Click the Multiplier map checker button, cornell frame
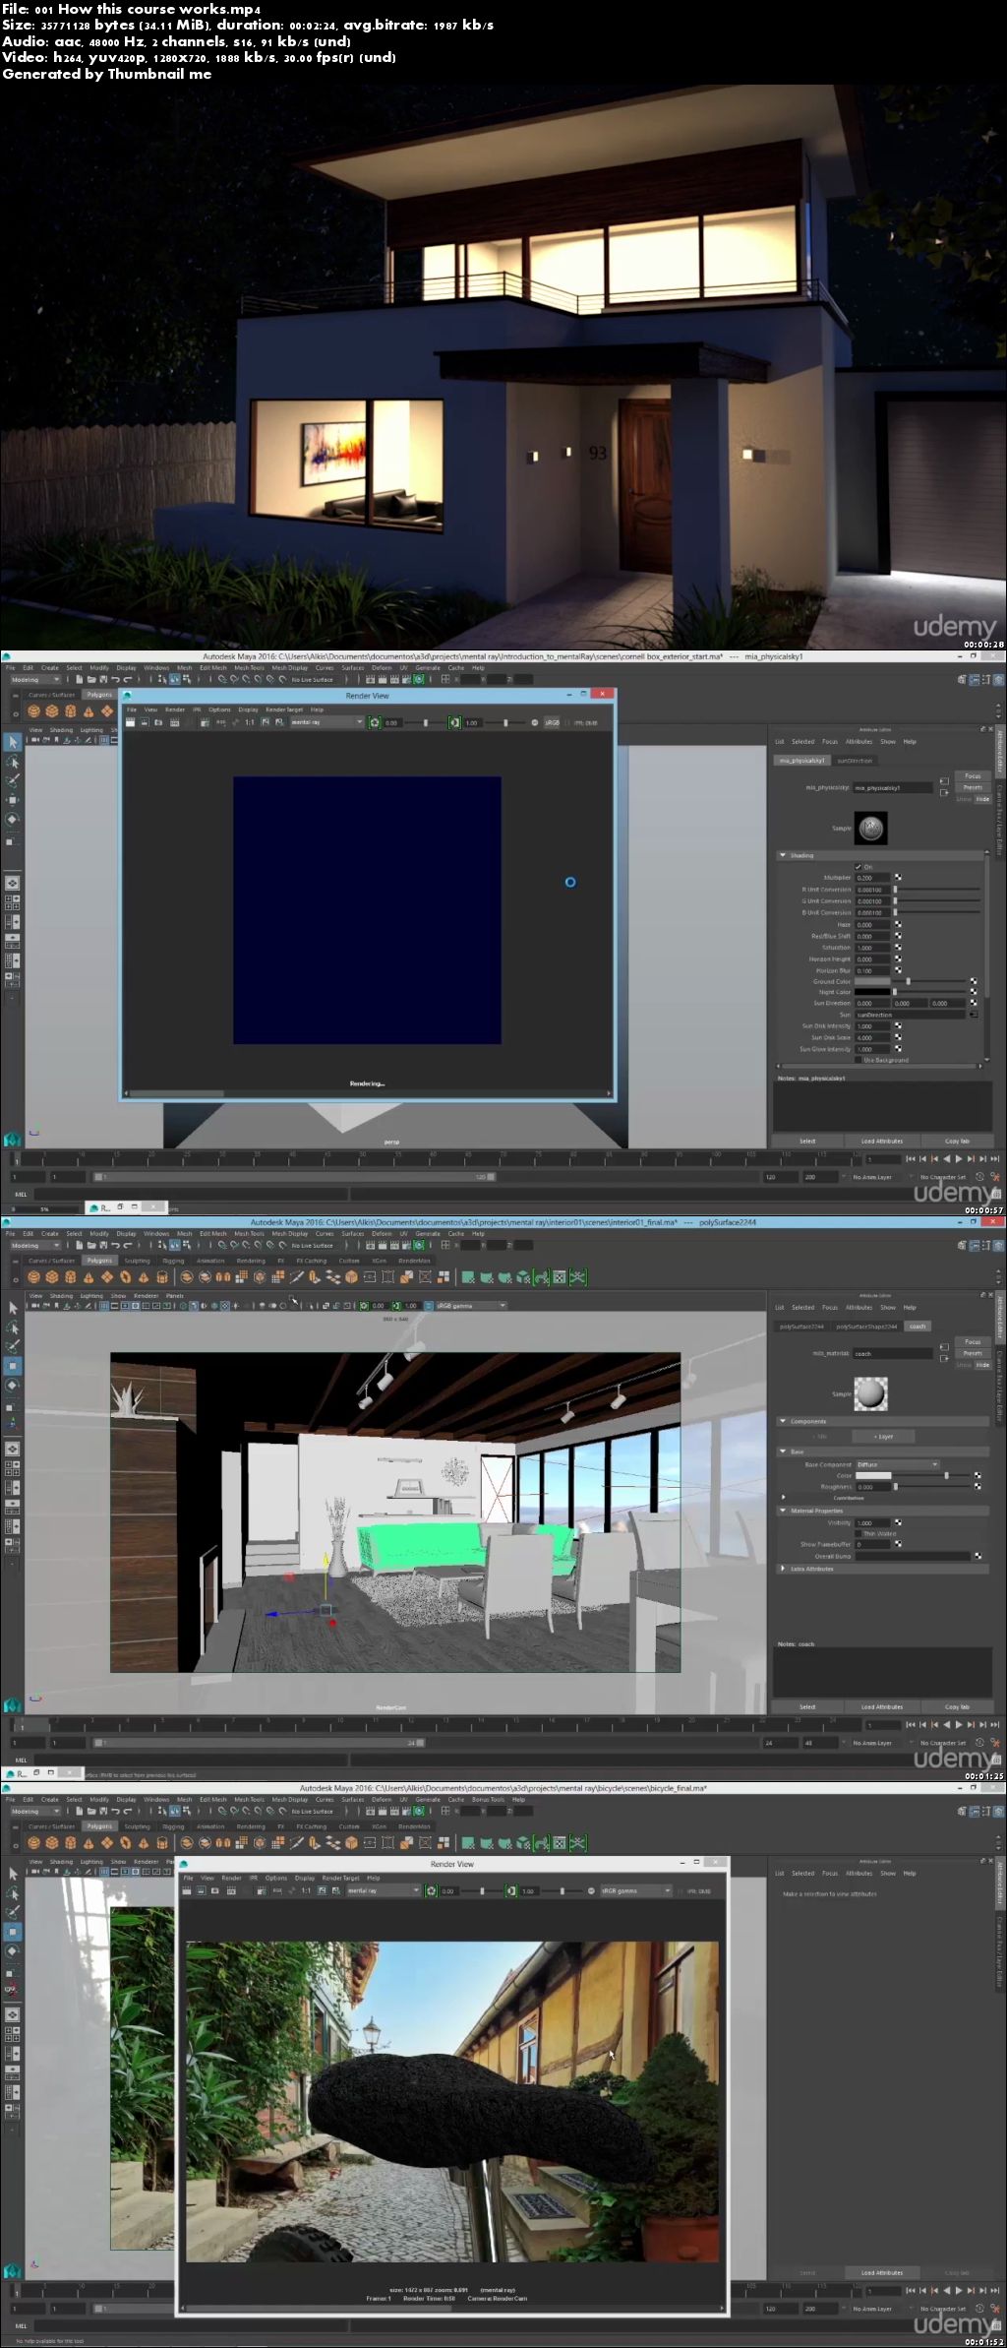The width and height of the screenshot is (1007, 2348). pyautogui.click(x=898, y=877)
